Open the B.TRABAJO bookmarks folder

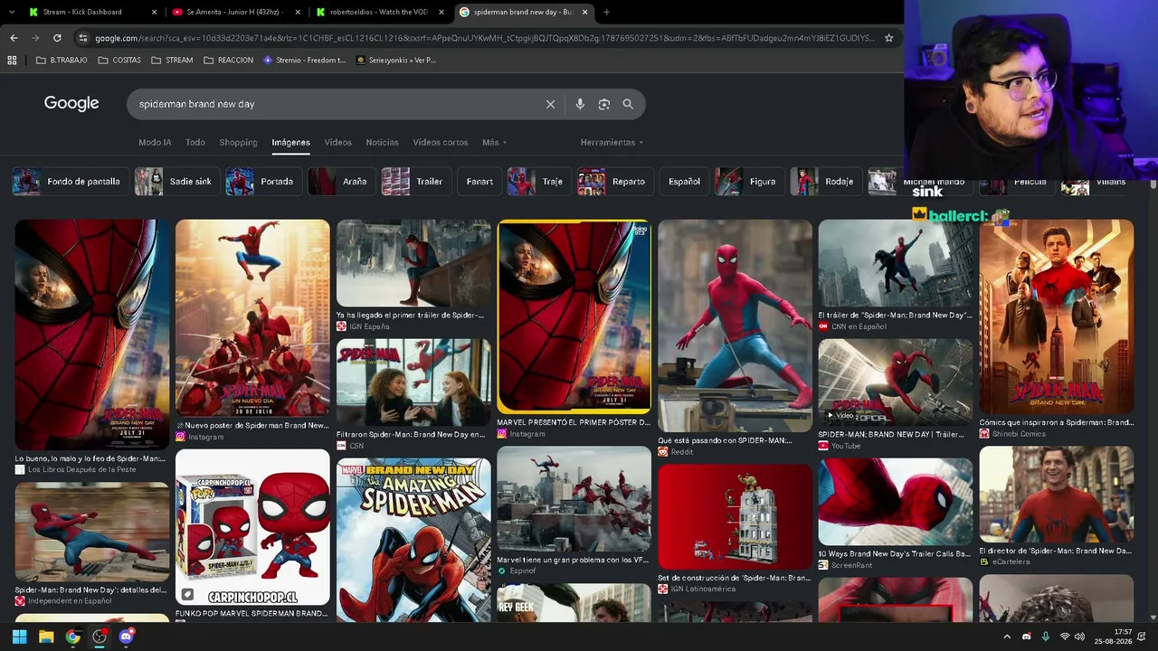(x=62, y=61)
